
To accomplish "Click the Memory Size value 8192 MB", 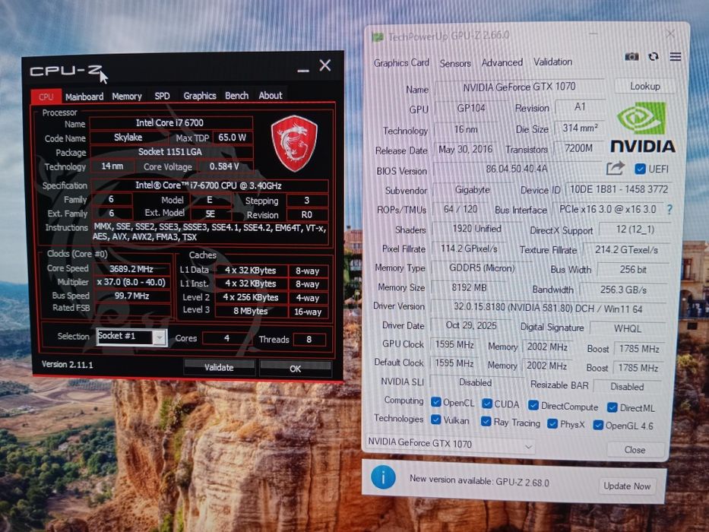I will coord(470,287).
